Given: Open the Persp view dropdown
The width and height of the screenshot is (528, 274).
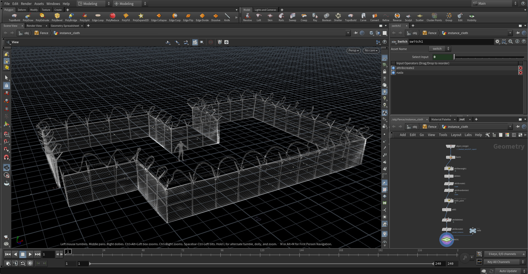Looking at the screenshot, I should click(x=353, y=50).
